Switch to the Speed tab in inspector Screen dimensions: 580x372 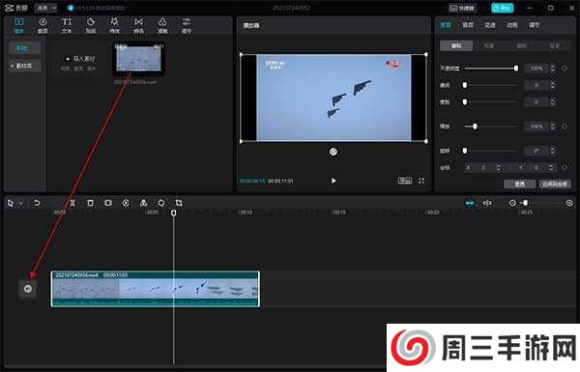coord(490,25)
